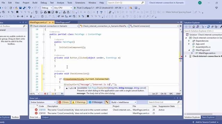Open the Pixel 2 Lollipop device target dropdown
The height and width of the screenshot is (124, 222).
pos(123,8)
